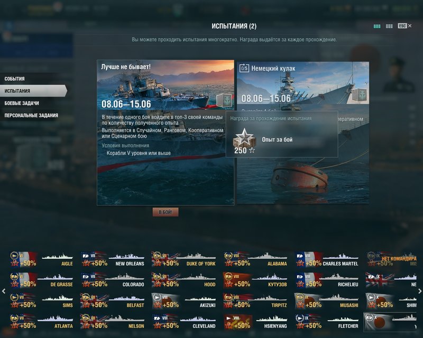Switch to compact grid view icon
The width and height of the screenshot is (423, 338).
[389, 26]
